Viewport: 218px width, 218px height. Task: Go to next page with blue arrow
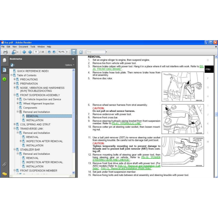[30, 52]
